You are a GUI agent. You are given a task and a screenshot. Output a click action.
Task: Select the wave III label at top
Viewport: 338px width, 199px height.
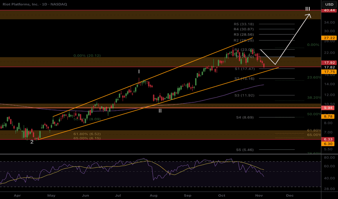(x=308, y=9)
